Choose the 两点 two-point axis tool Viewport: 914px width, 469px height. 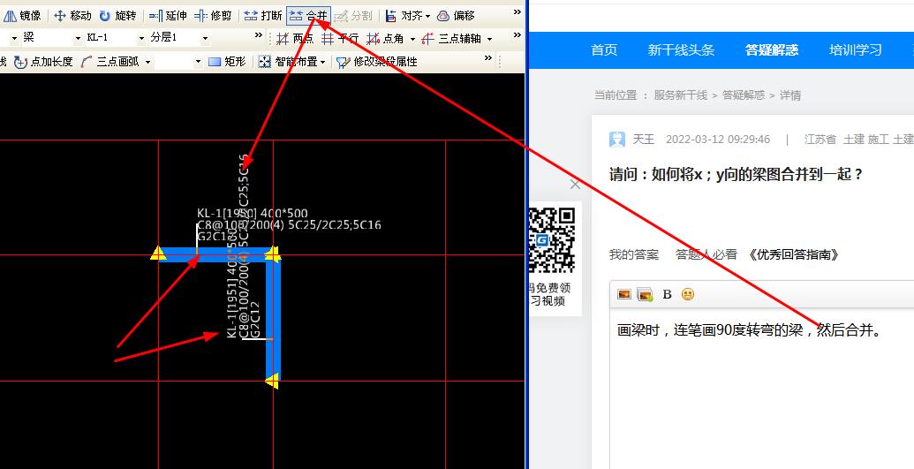[295, 39]
